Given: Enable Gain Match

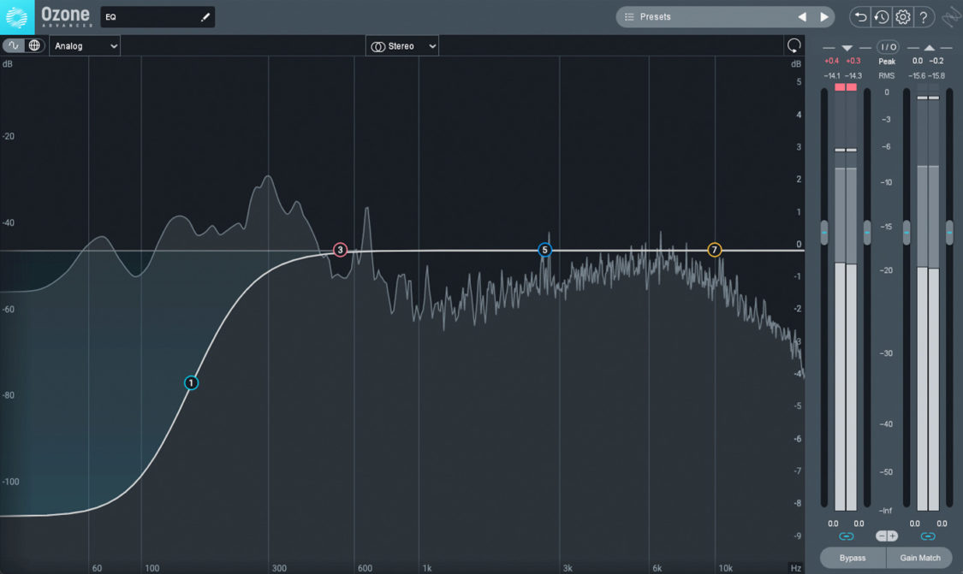Looking at the screenshot, I should click(919, 557).
